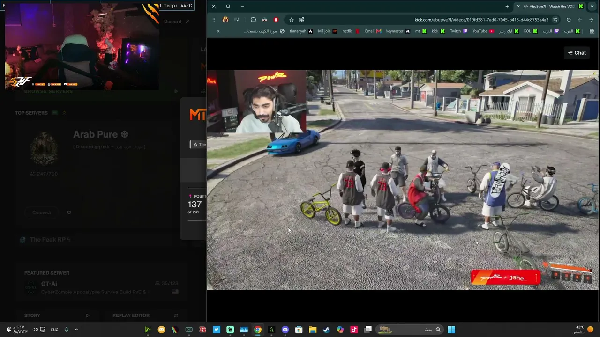The image size is (600, 337).
Task: Open the volume control in system tray
Action: [35, 330]
